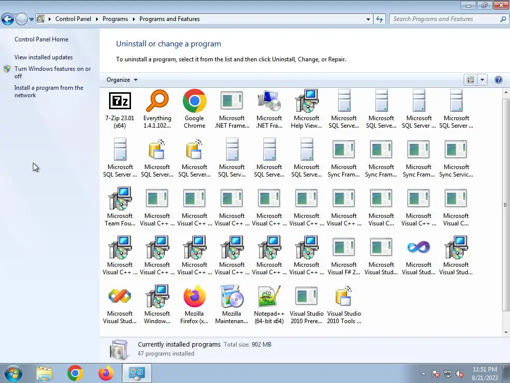
Task: Launch Google Chrome from the taskbar
Action: [75, 373]
